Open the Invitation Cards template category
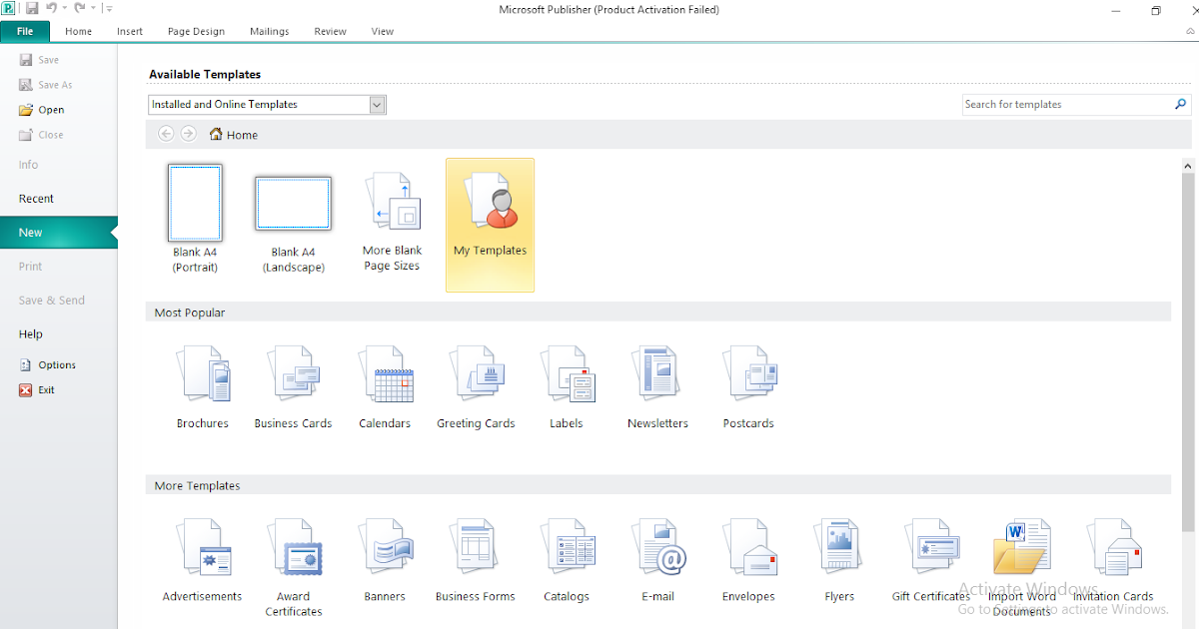This screenshot has width=1199, height=629. pyautogui.click(x=1113, y=560)
